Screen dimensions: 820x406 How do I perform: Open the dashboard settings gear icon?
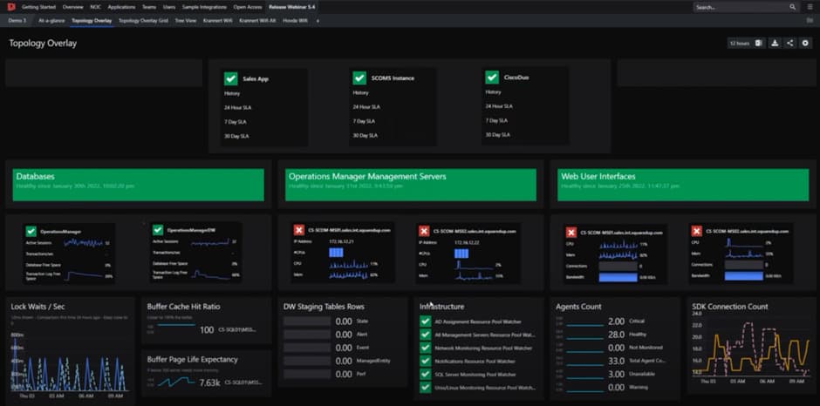(805, 44)
